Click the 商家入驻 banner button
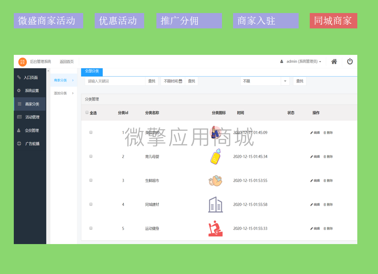 tap(266, 21)
